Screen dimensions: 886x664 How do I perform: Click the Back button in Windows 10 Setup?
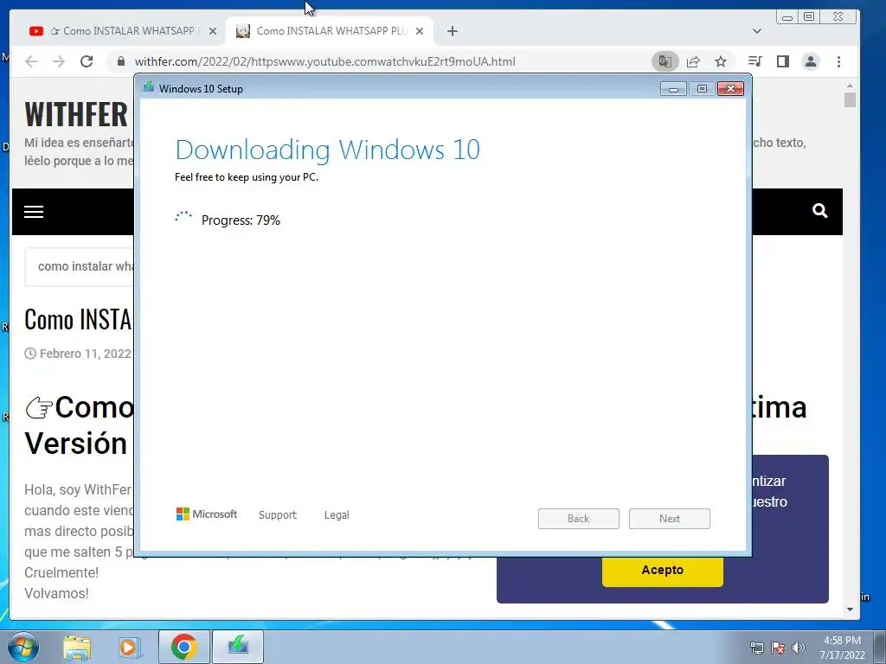[x=579, y=519]
